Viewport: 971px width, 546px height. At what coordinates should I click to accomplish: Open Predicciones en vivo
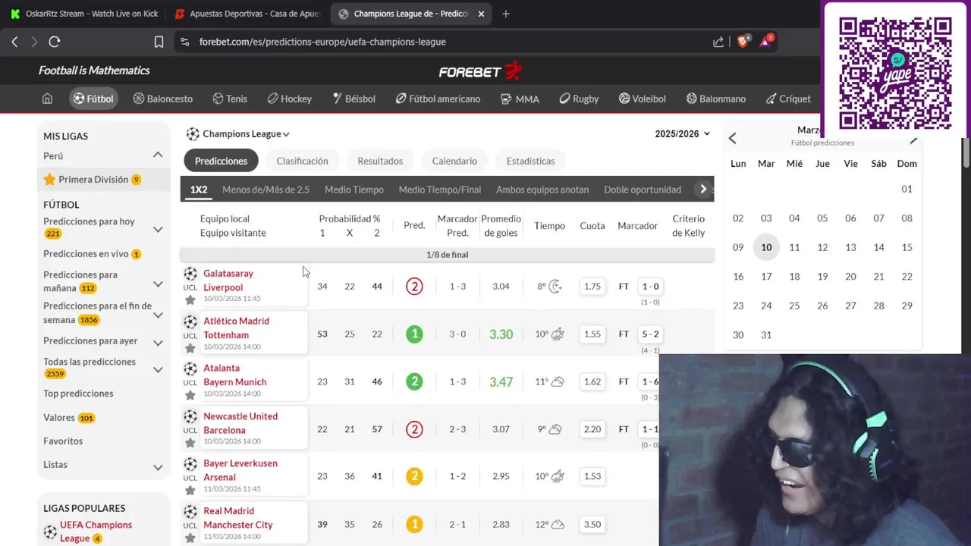pyautogui.click(x=86, y=254)
